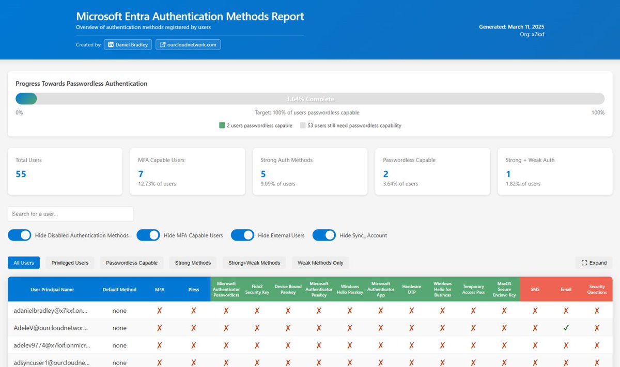620x367 pixels.
Task: Click green Email checkmark in AdeleV row
Action: [566, 328]
